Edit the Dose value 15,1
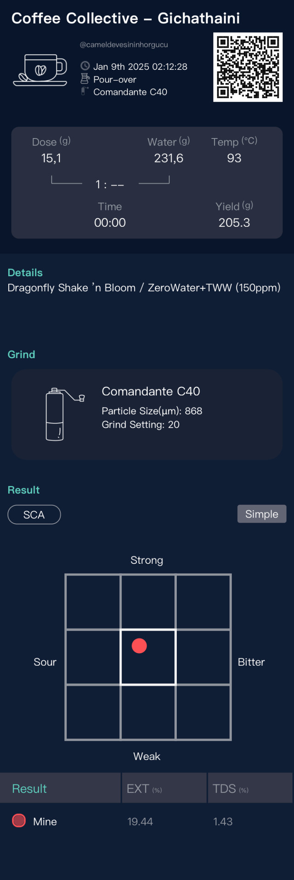Viewport: 294px width, 880px height. pos(51,158)
